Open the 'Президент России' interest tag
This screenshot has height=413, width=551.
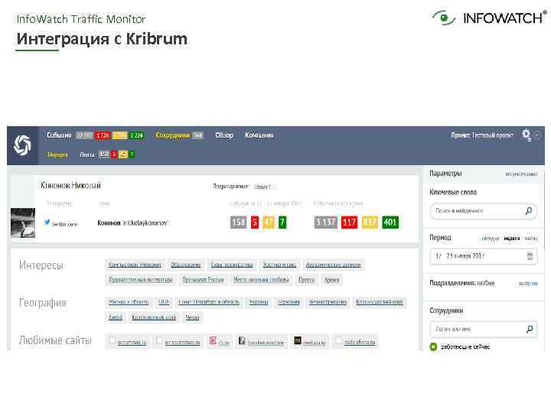(203, 280)
